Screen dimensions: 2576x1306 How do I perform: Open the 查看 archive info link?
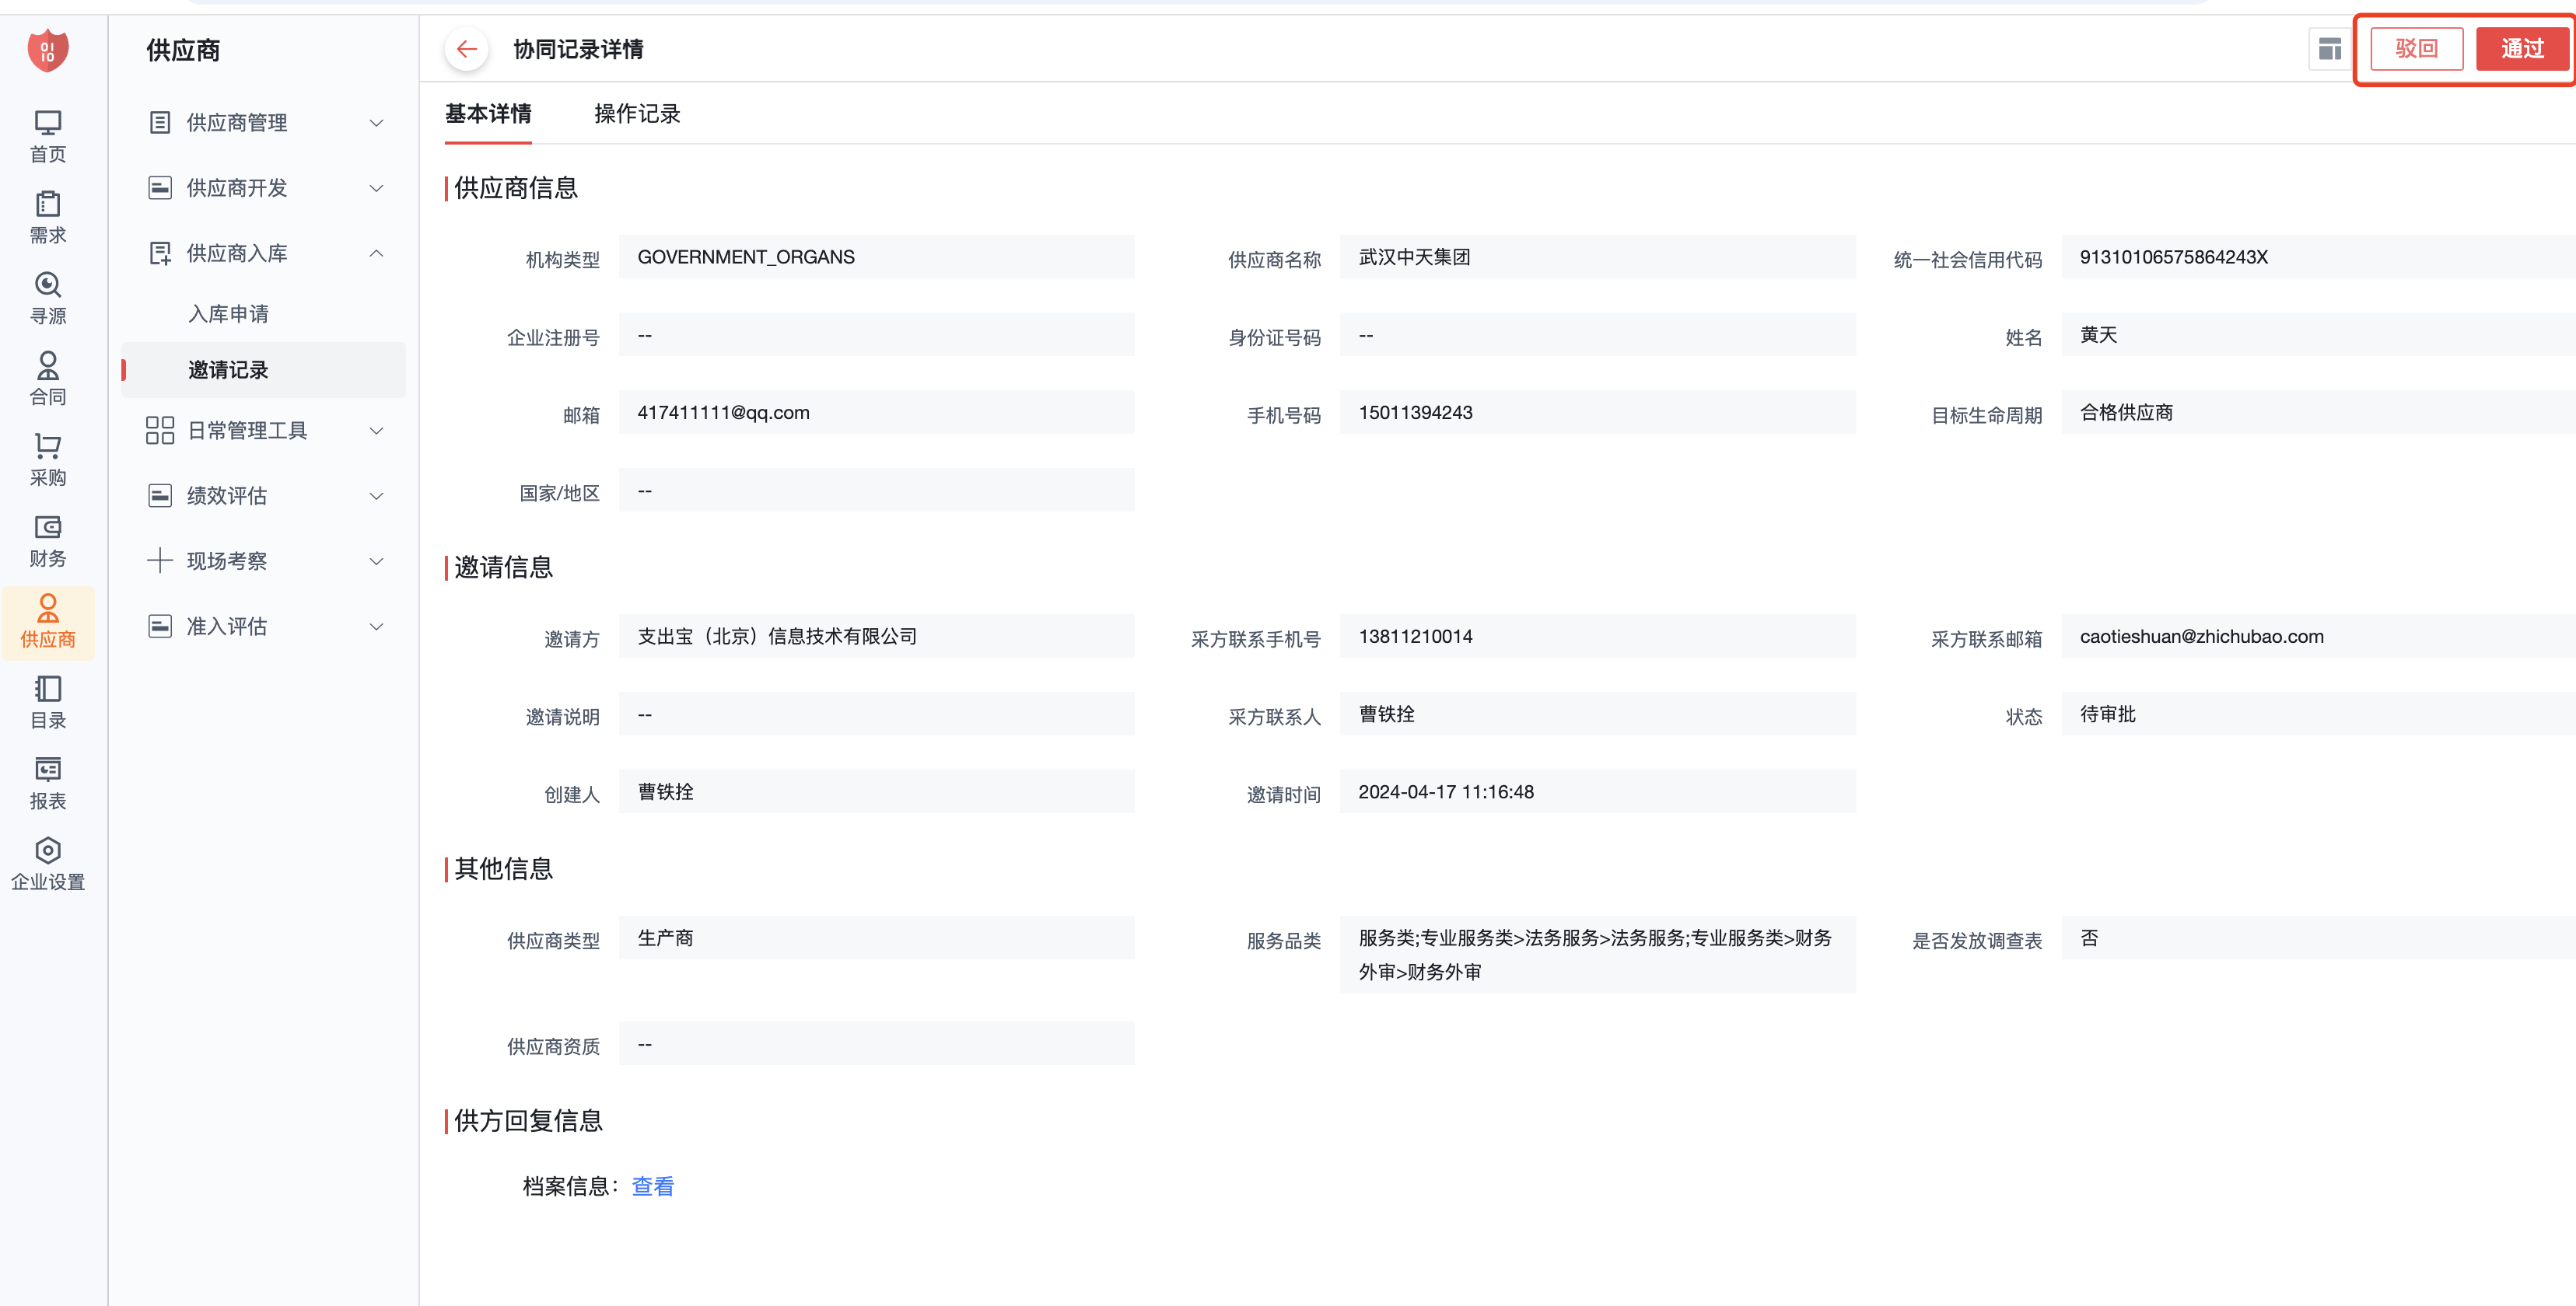click(x=653, y=1186)
